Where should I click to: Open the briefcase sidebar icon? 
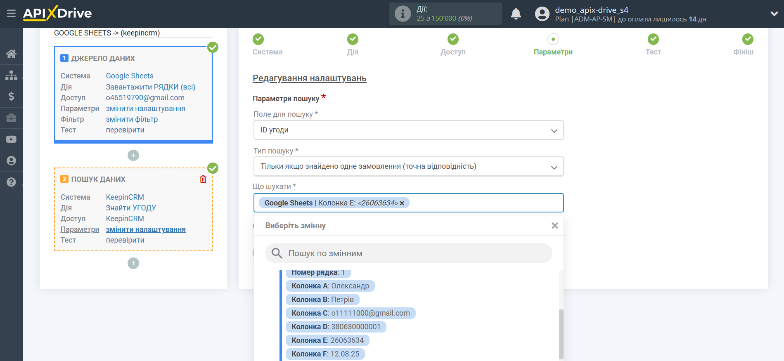click(x=11, y=118)
